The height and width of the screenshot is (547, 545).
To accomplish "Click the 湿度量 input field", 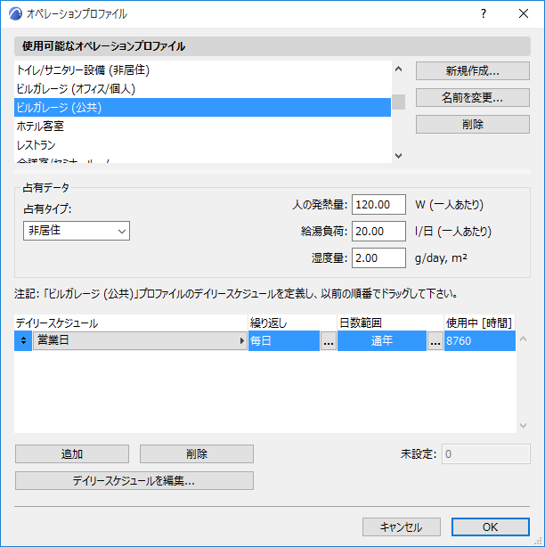I will (378, 257).
